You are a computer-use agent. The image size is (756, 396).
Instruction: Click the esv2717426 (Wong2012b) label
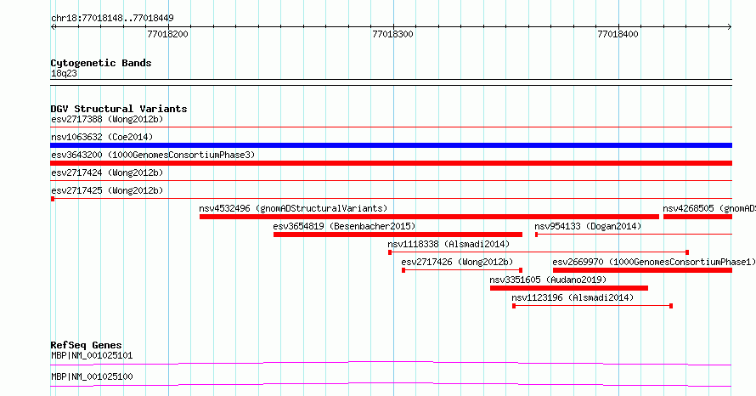[x=457, y=262]
